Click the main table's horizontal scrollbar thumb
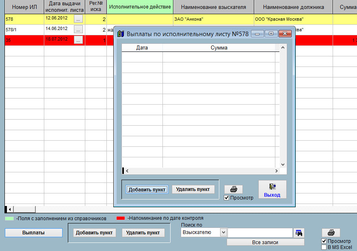357x251 pixels. tap(24, 209)
